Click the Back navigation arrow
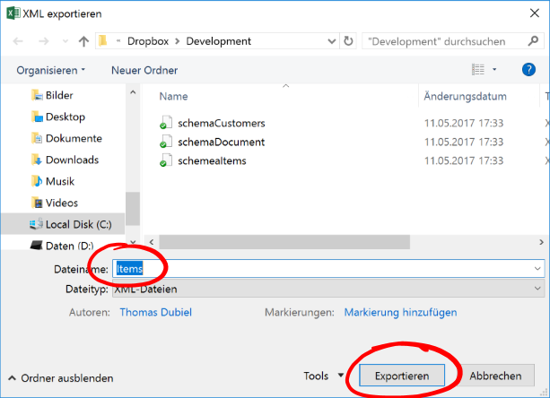550x398 pixels. [18, 41]
